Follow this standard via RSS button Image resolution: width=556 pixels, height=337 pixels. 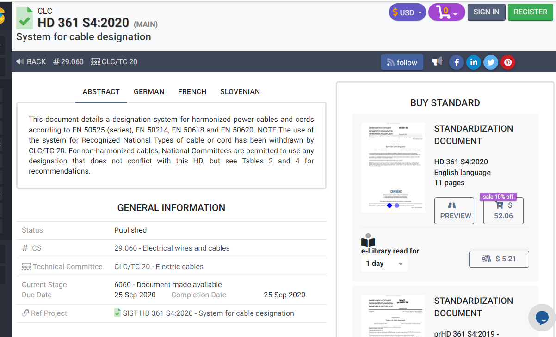[402, 62]
